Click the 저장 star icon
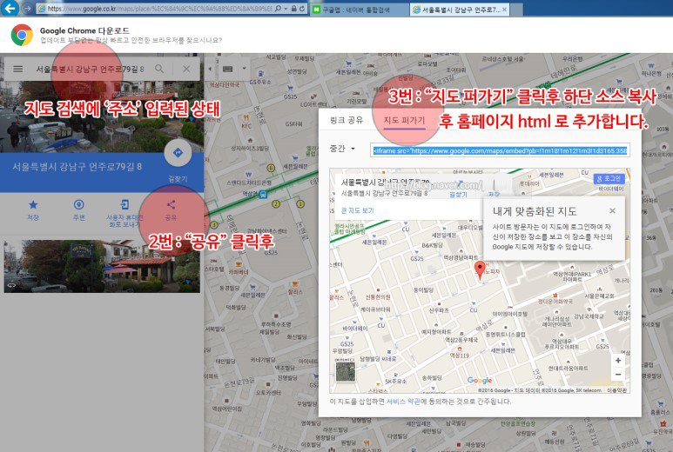Image resolution: width=673 pixels, height=452 pixels. 33,205
